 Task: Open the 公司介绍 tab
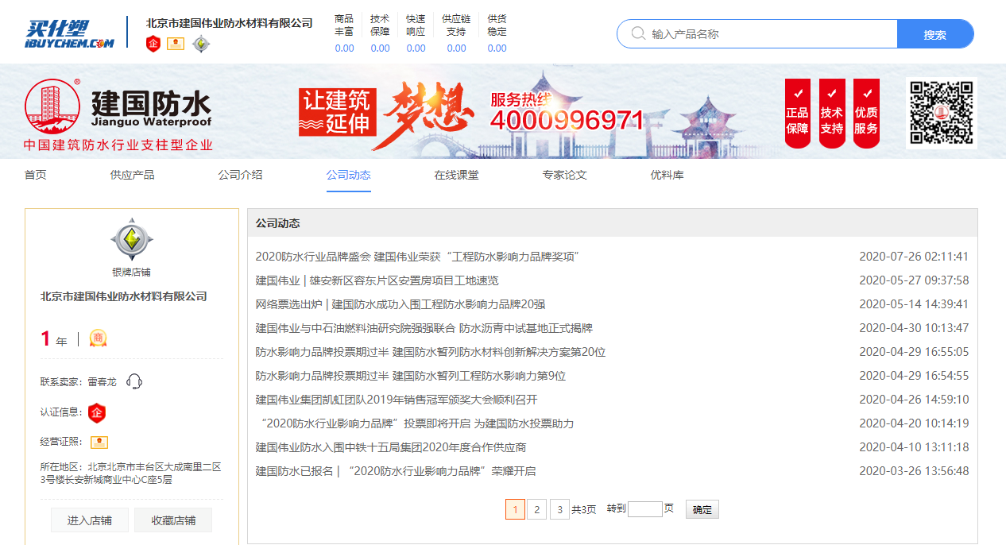240,175
